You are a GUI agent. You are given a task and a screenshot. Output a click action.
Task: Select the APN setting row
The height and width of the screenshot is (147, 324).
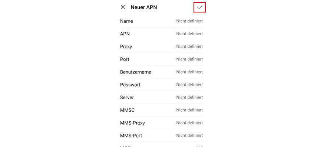point(125,34)
